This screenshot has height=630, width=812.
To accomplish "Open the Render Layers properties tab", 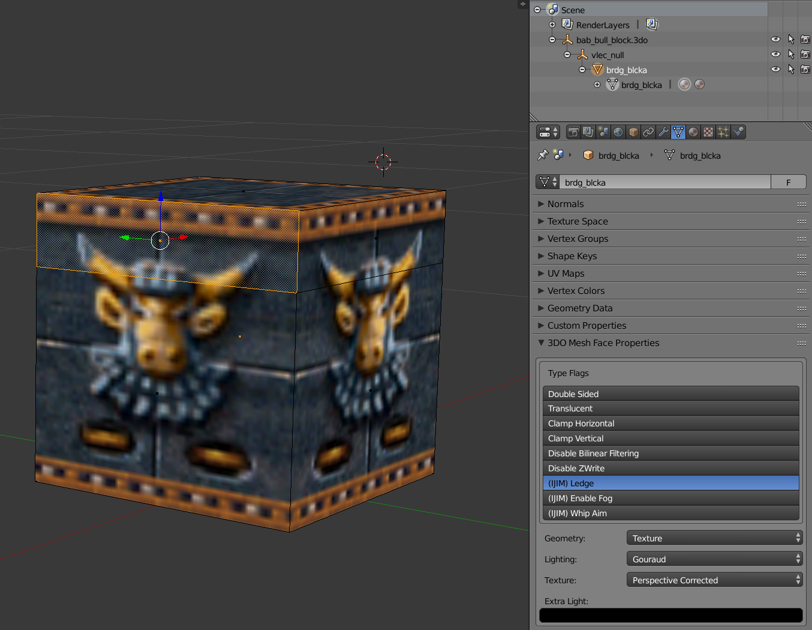I will [588, 132].
